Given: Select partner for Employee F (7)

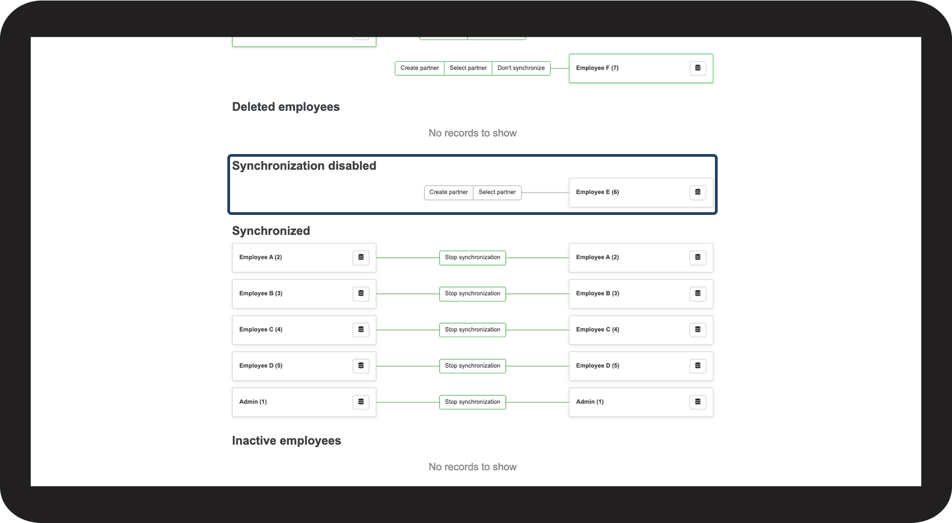Looking at the screenshot, I should coord(468,68).
